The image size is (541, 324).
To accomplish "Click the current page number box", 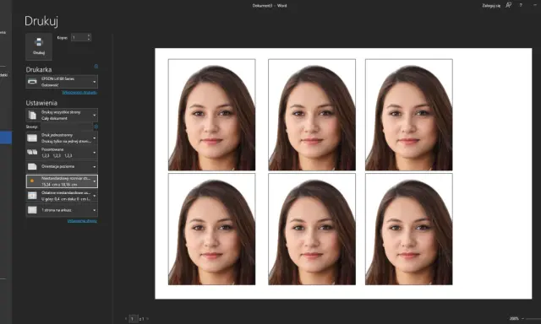I will (x=133, y=319).
